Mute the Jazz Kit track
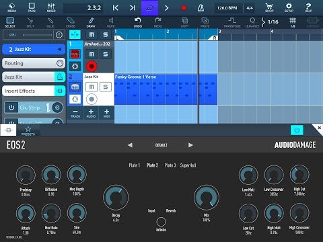The height and width of the screenshot is (242, 323). tap(92, 87)
